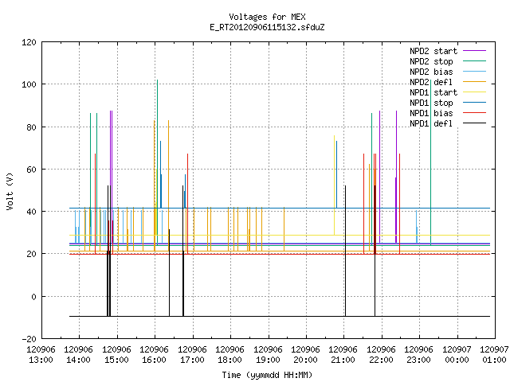This screenshot has width=510, height=382.
Task: Click the x-axis tick label 13:00
Action: [x=41, y=361]
